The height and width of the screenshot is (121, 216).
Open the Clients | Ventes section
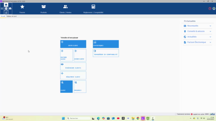(65, 9)
